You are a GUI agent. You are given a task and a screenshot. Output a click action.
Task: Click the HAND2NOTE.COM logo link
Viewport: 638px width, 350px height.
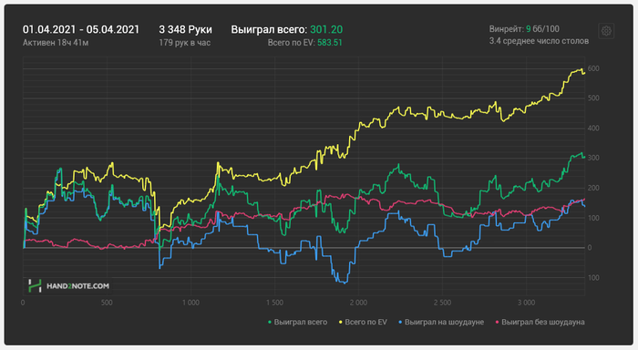point(68,285)
